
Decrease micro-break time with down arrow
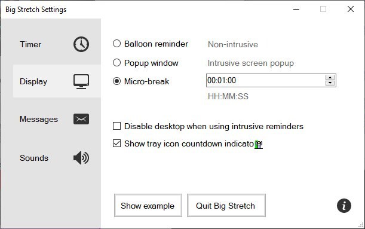(330, 83)
